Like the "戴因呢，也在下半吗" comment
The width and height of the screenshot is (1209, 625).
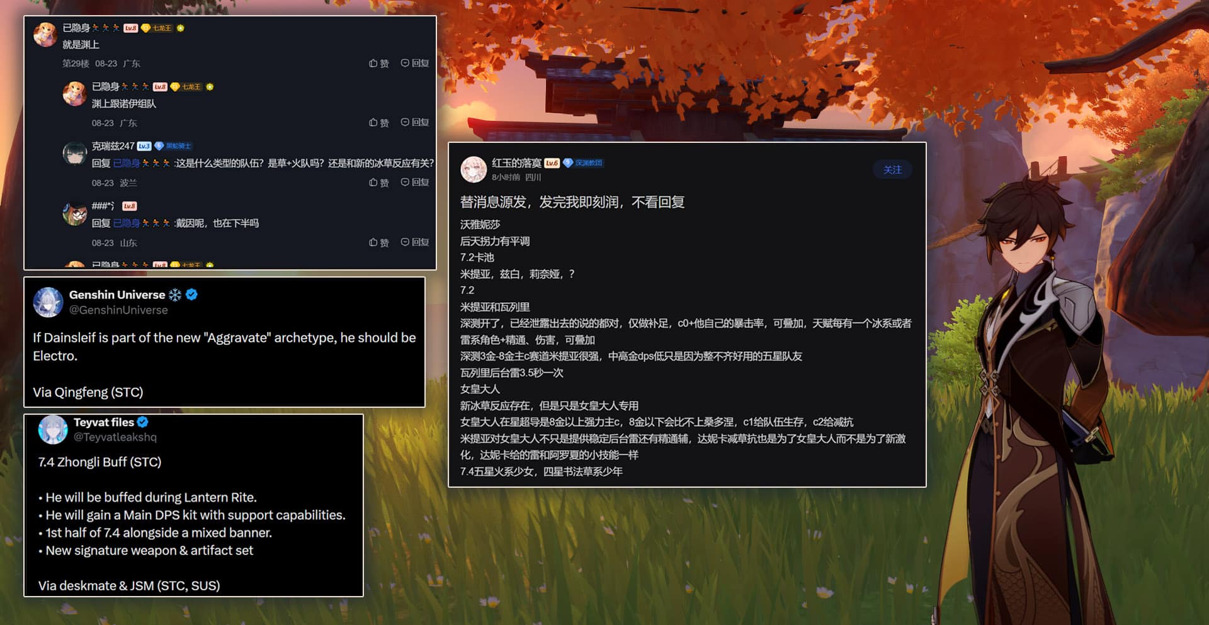click(378, 242)
